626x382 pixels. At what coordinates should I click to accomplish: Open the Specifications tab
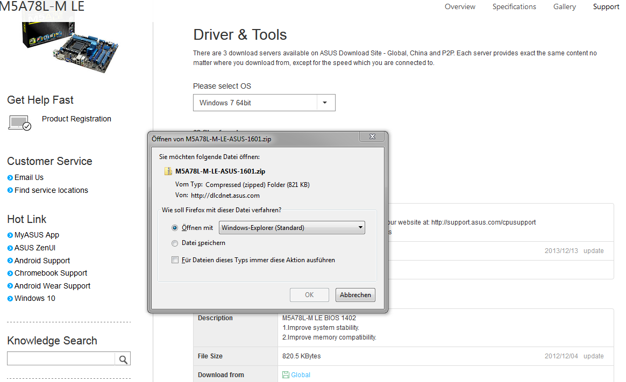[x=514, y=7]
